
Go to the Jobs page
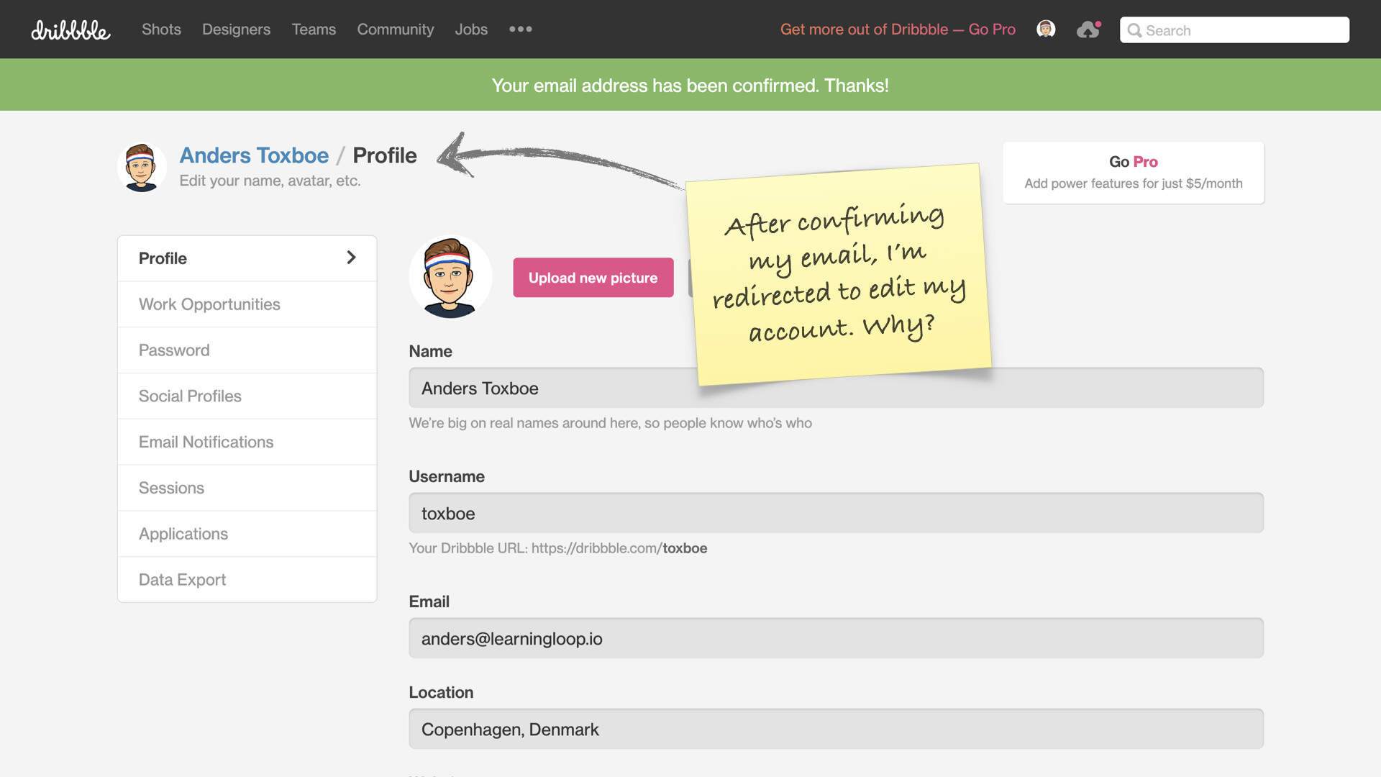click(471, 29)
